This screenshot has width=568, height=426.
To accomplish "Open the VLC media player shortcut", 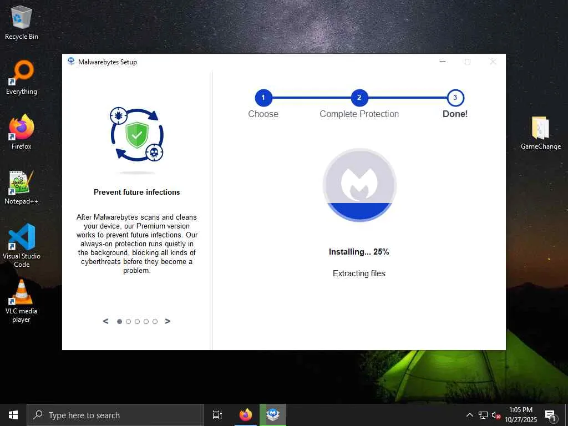I will tap(22, 301).
